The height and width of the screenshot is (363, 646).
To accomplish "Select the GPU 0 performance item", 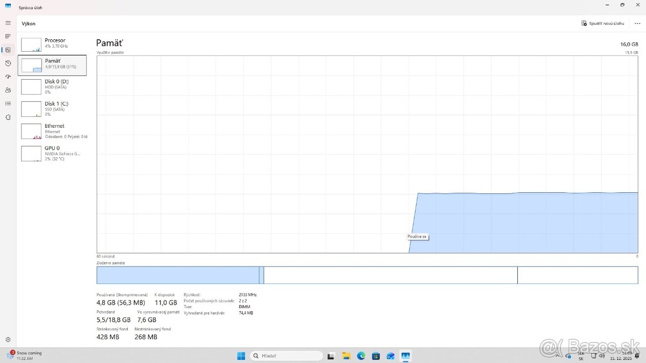I will 52,153.
